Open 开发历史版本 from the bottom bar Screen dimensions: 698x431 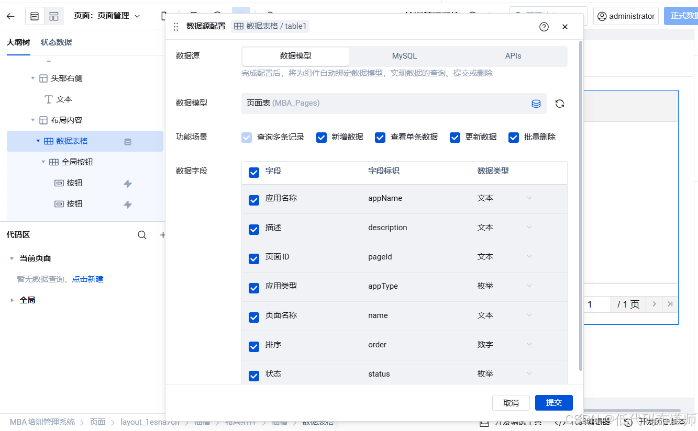[661, 421]
